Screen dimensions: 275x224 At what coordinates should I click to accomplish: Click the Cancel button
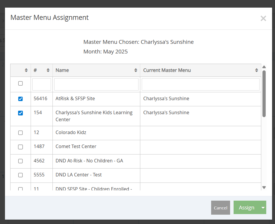[x=220, y=207]
